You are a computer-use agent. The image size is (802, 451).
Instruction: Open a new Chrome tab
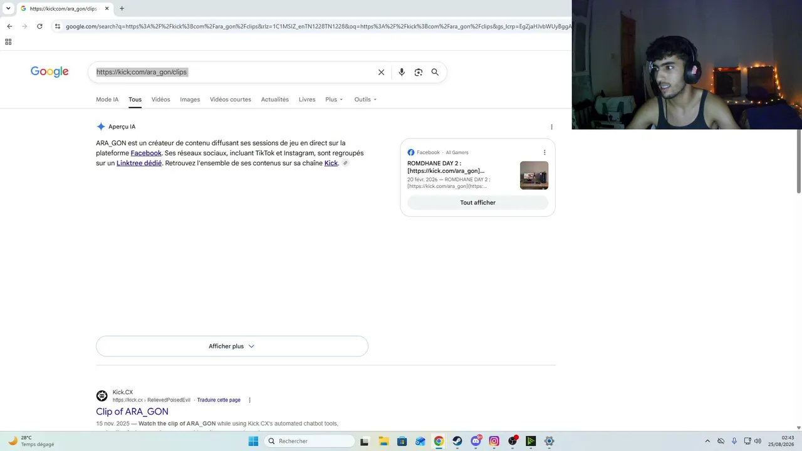pos(122,9)
